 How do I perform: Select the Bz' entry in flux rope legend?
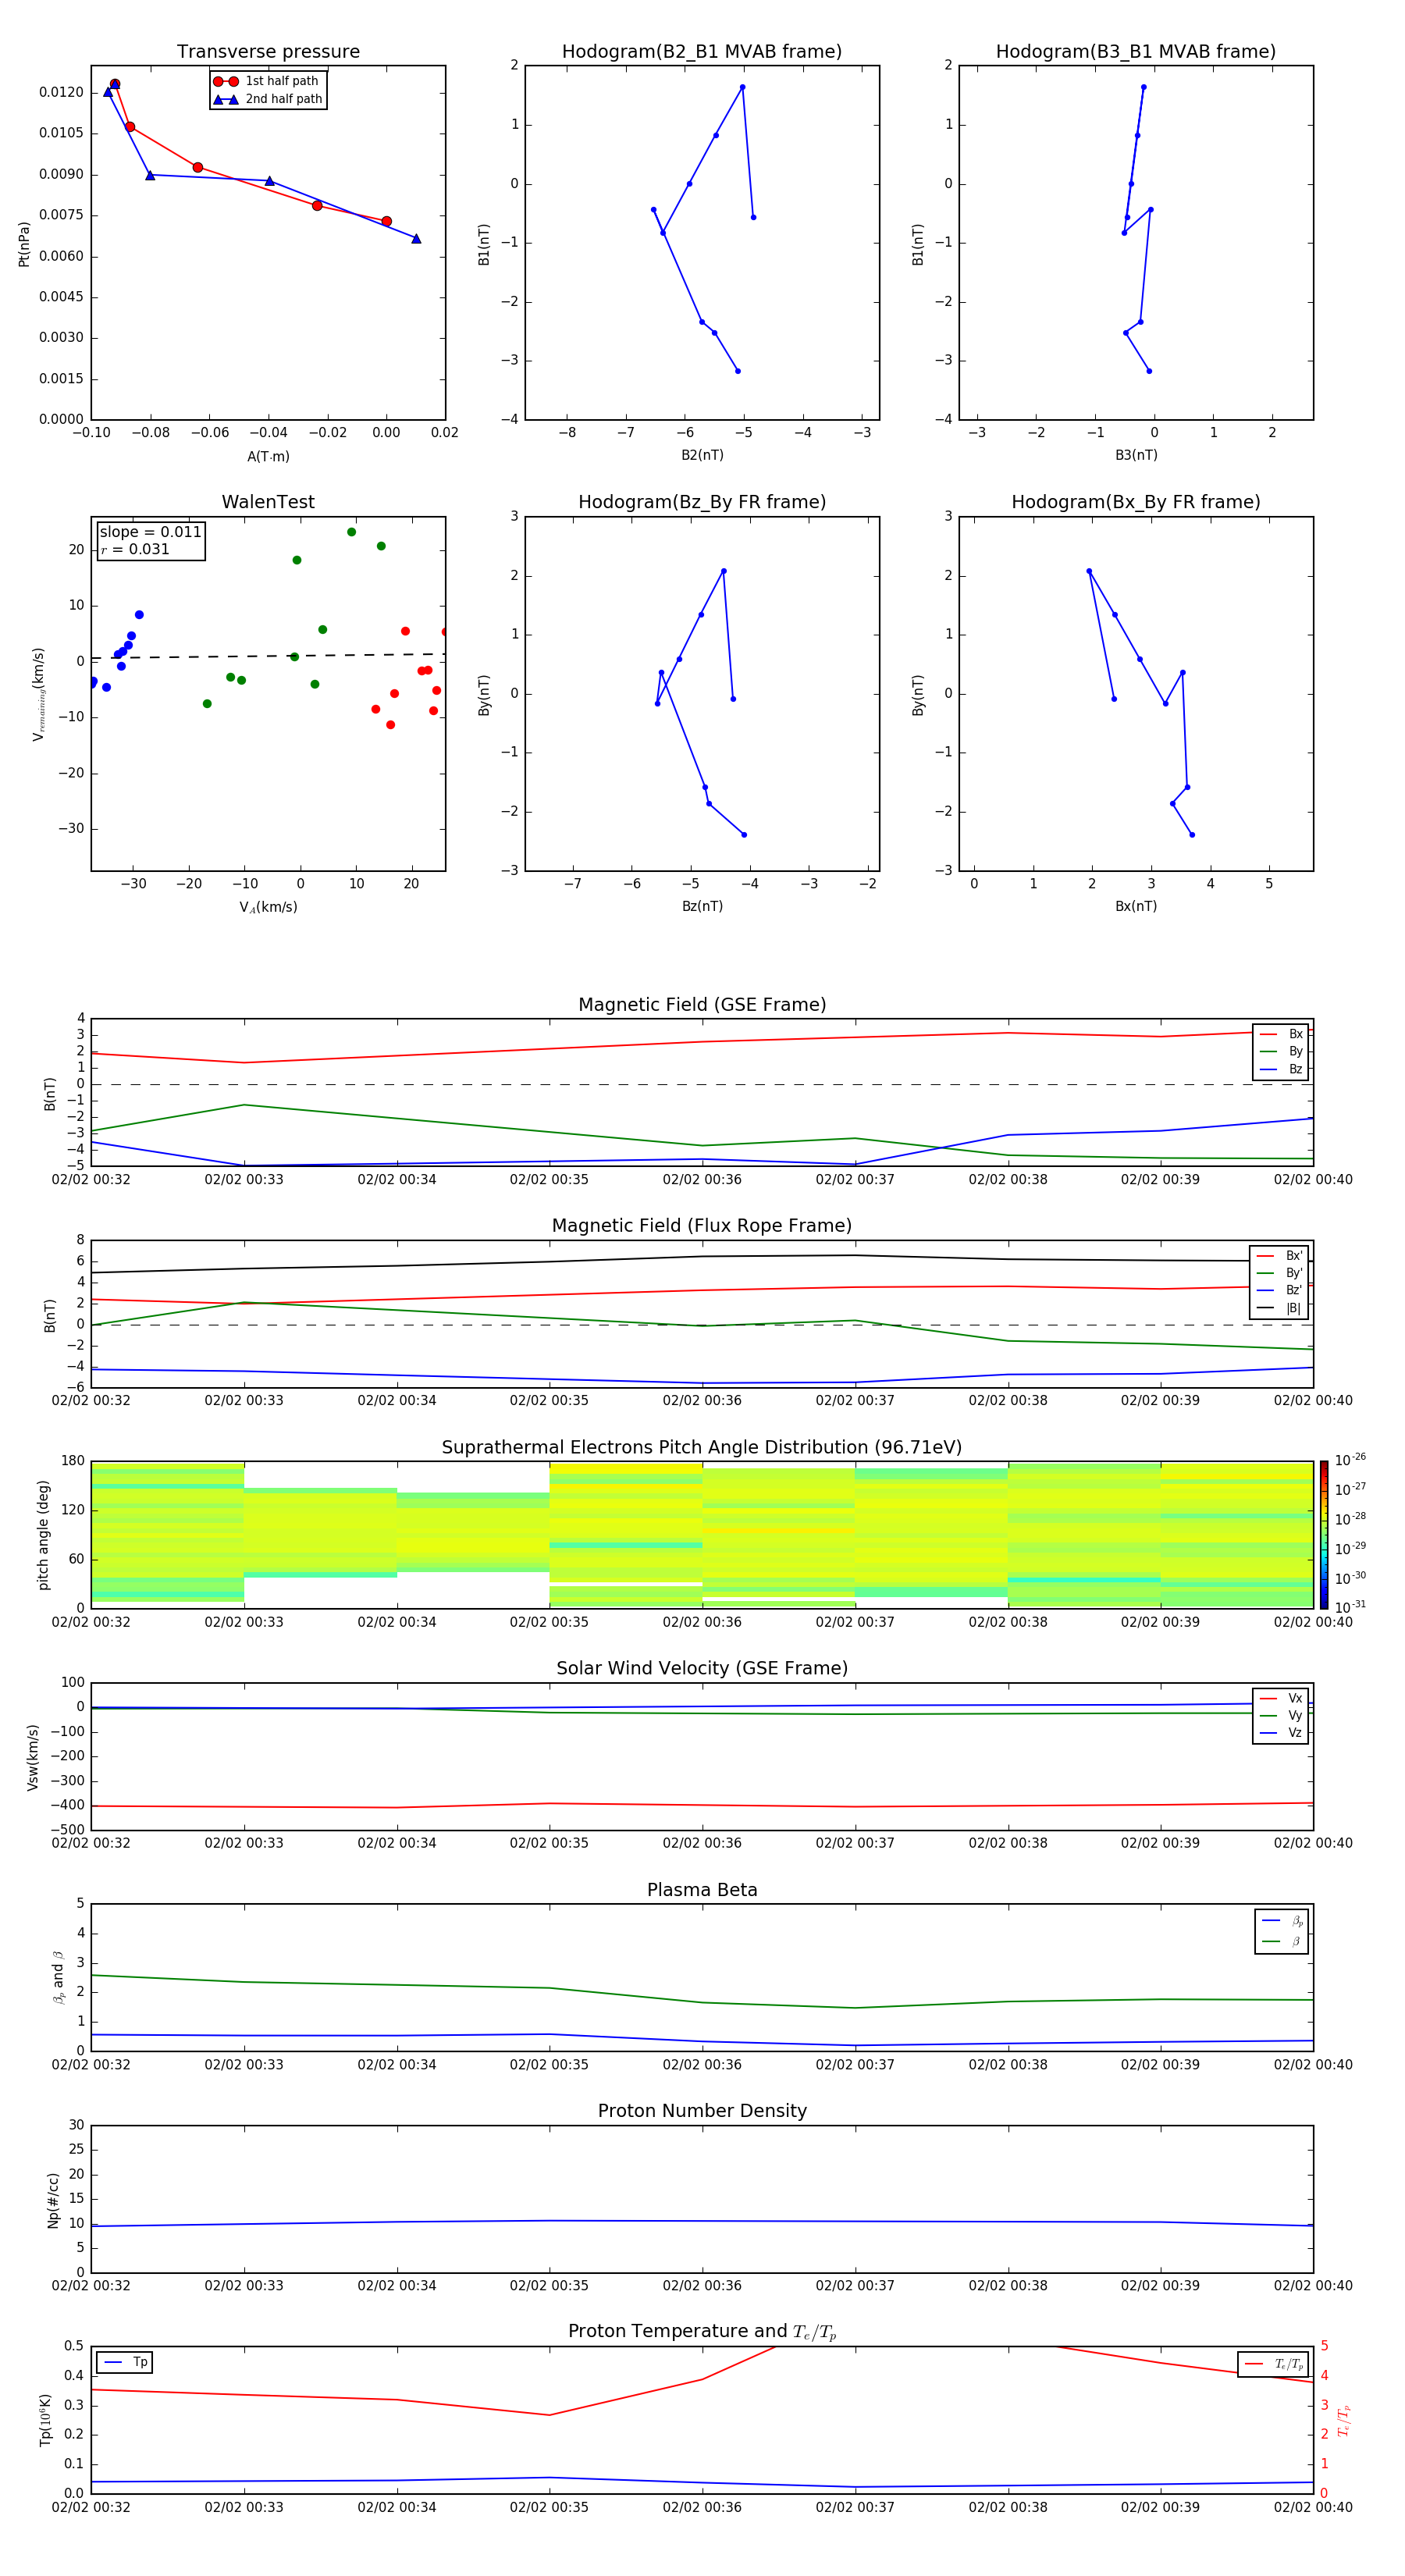1280,1290
